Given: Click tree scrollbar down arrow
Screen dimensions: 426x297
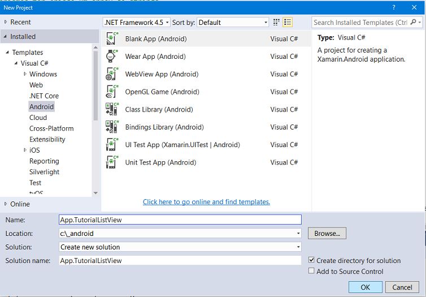Looking at the screenshot, I should 95,193.
